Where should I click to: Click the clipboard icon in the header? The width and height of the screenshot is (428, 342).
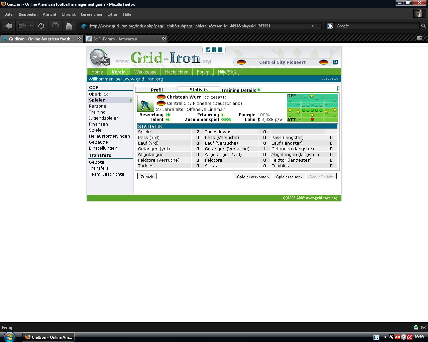click(214, 50)
